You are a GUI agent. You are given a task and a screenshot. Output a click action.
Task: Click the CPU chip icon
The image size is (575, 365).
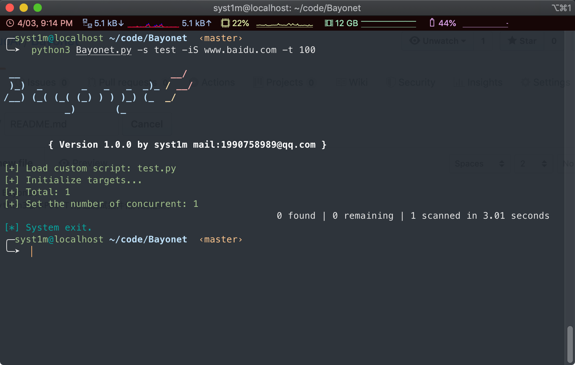pyautogui.click(x=225, y=23)
